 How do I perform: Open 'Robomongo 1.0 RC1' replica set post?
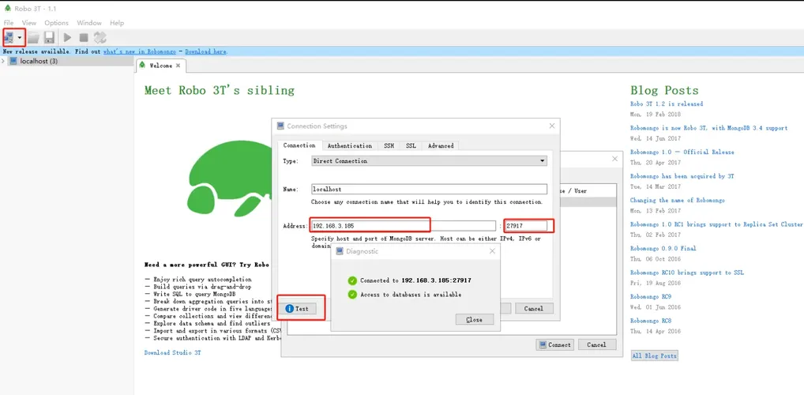coord(716,224)
